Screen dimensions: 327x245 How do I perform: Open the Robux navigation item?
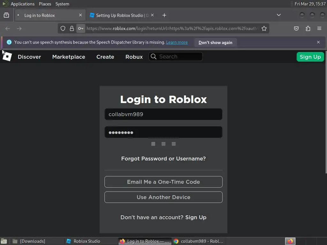[134, 57]
